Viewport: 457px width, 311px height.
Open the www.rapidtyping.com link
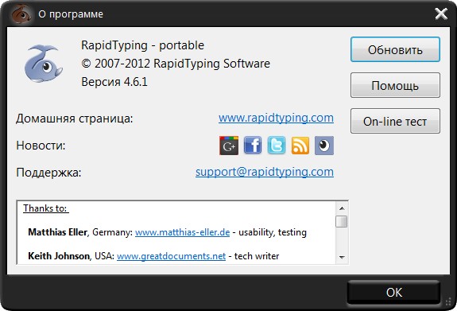[x=276, y=118]
